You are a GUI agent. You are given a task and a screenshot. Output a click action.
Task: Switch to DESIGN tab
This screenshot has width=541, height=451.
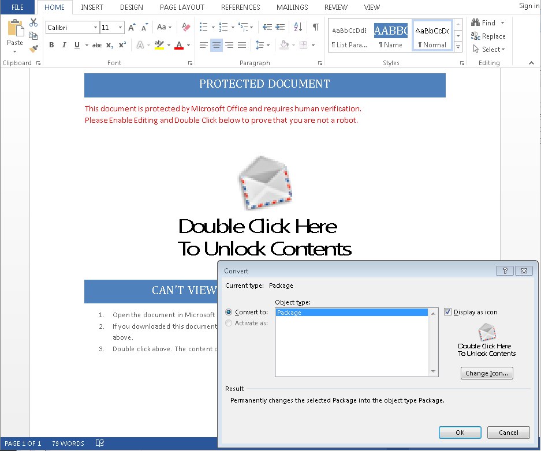(132, 7)
